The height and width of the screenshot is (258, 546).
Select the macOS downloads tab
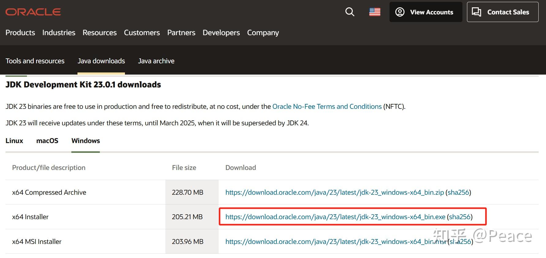[47, 141]
